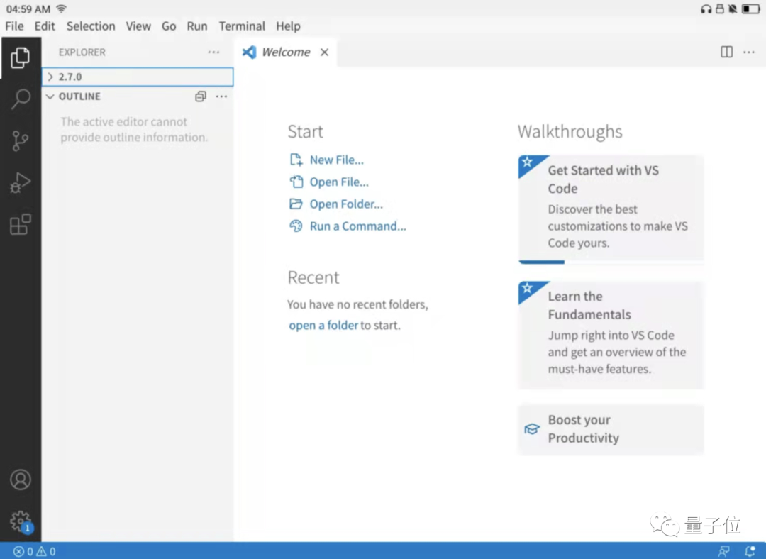The image size is (766, 559).
Task: Open the Extensions view
Action: pos(20,224)
